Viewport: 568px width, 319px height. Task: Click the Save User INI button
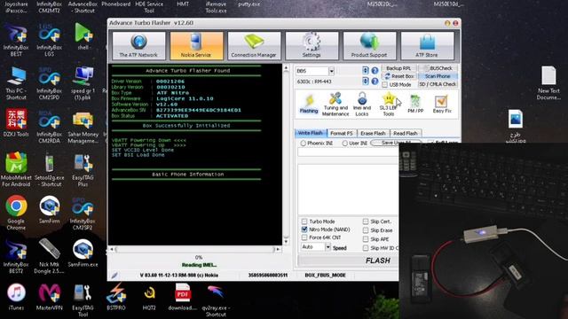coord(396,143)
